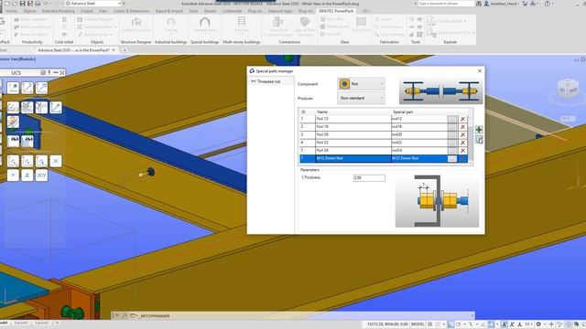Click the XY button in UCS palette

(x=41, y=175)
